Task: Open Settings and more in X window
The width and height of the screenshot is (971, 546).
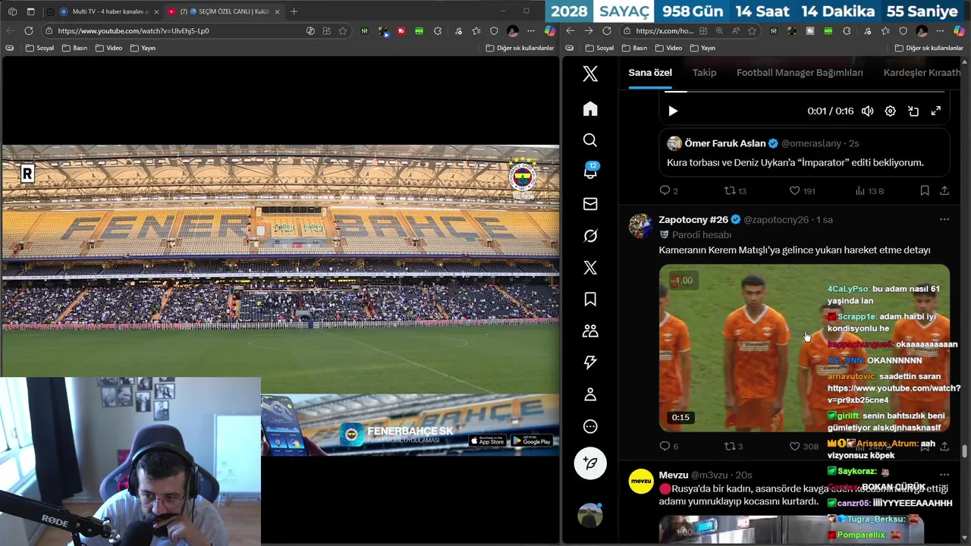Action: [x=939, y=31]
